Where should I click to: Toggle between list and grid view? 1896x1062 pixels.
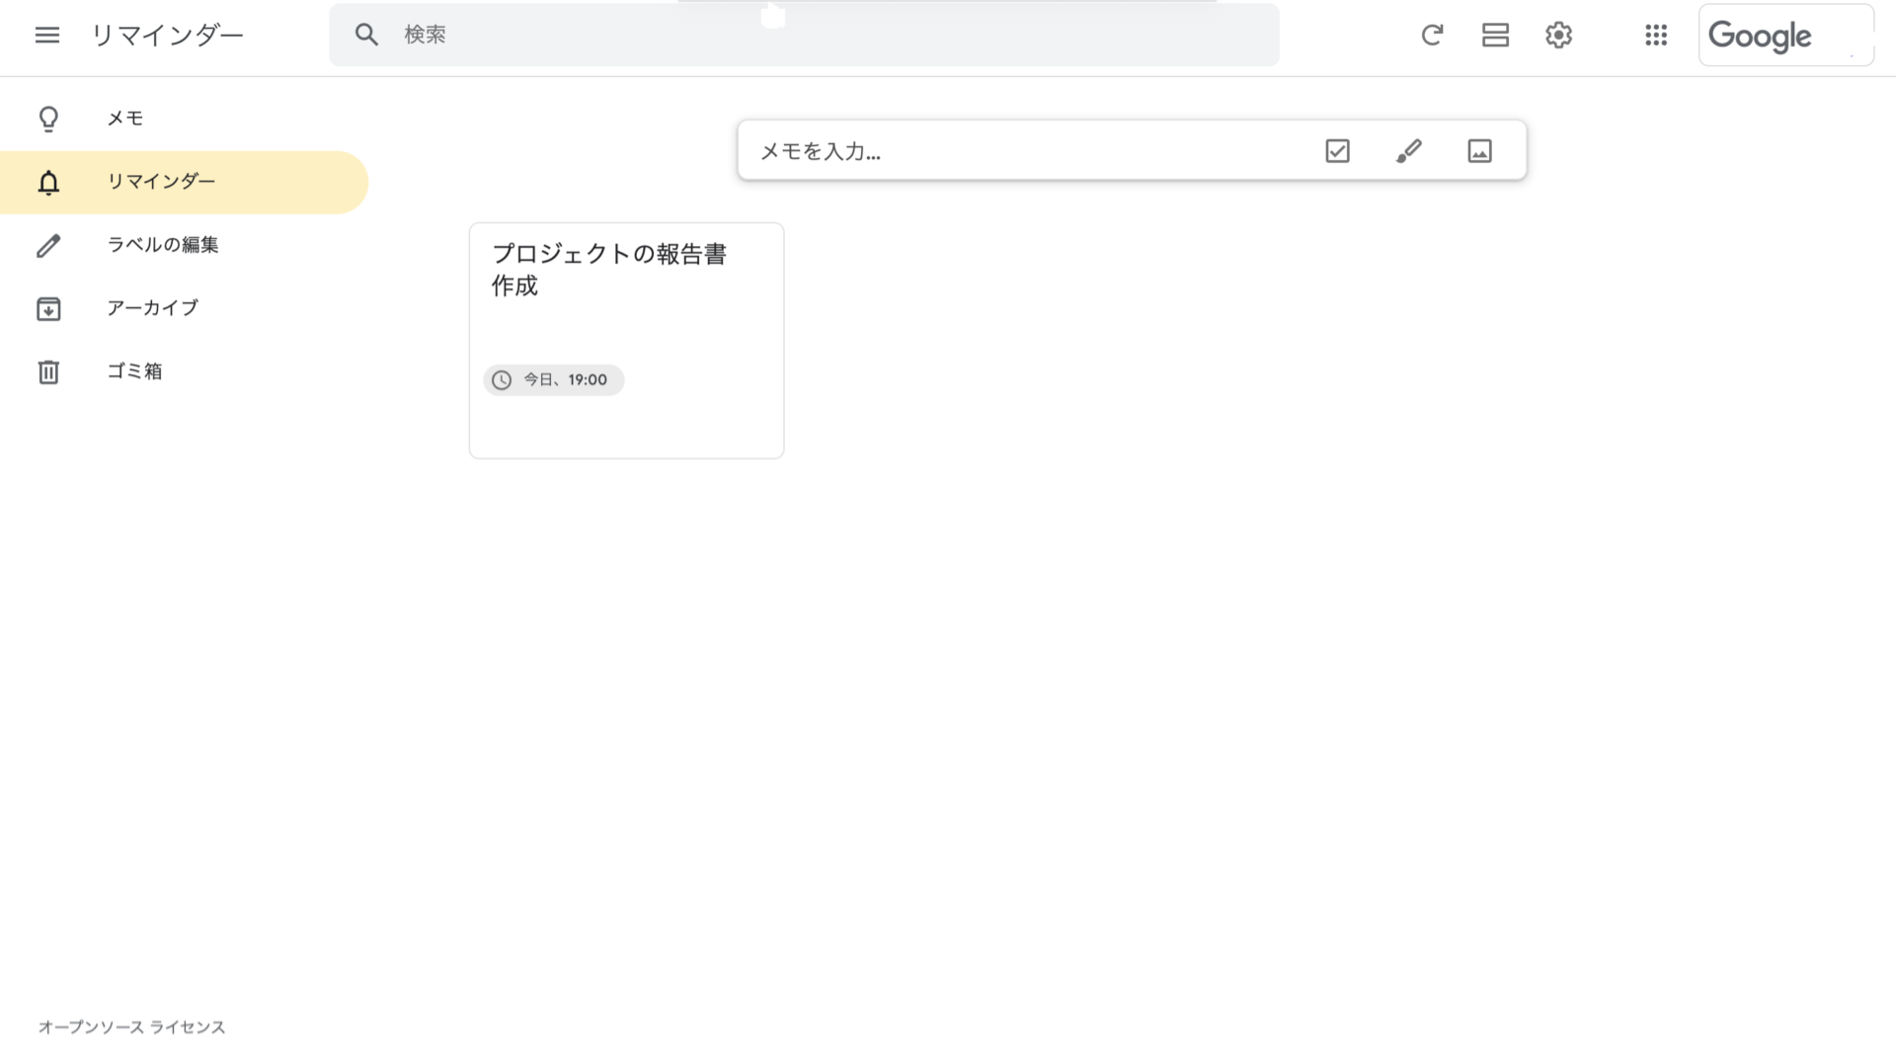click(x=1495, y=36)
